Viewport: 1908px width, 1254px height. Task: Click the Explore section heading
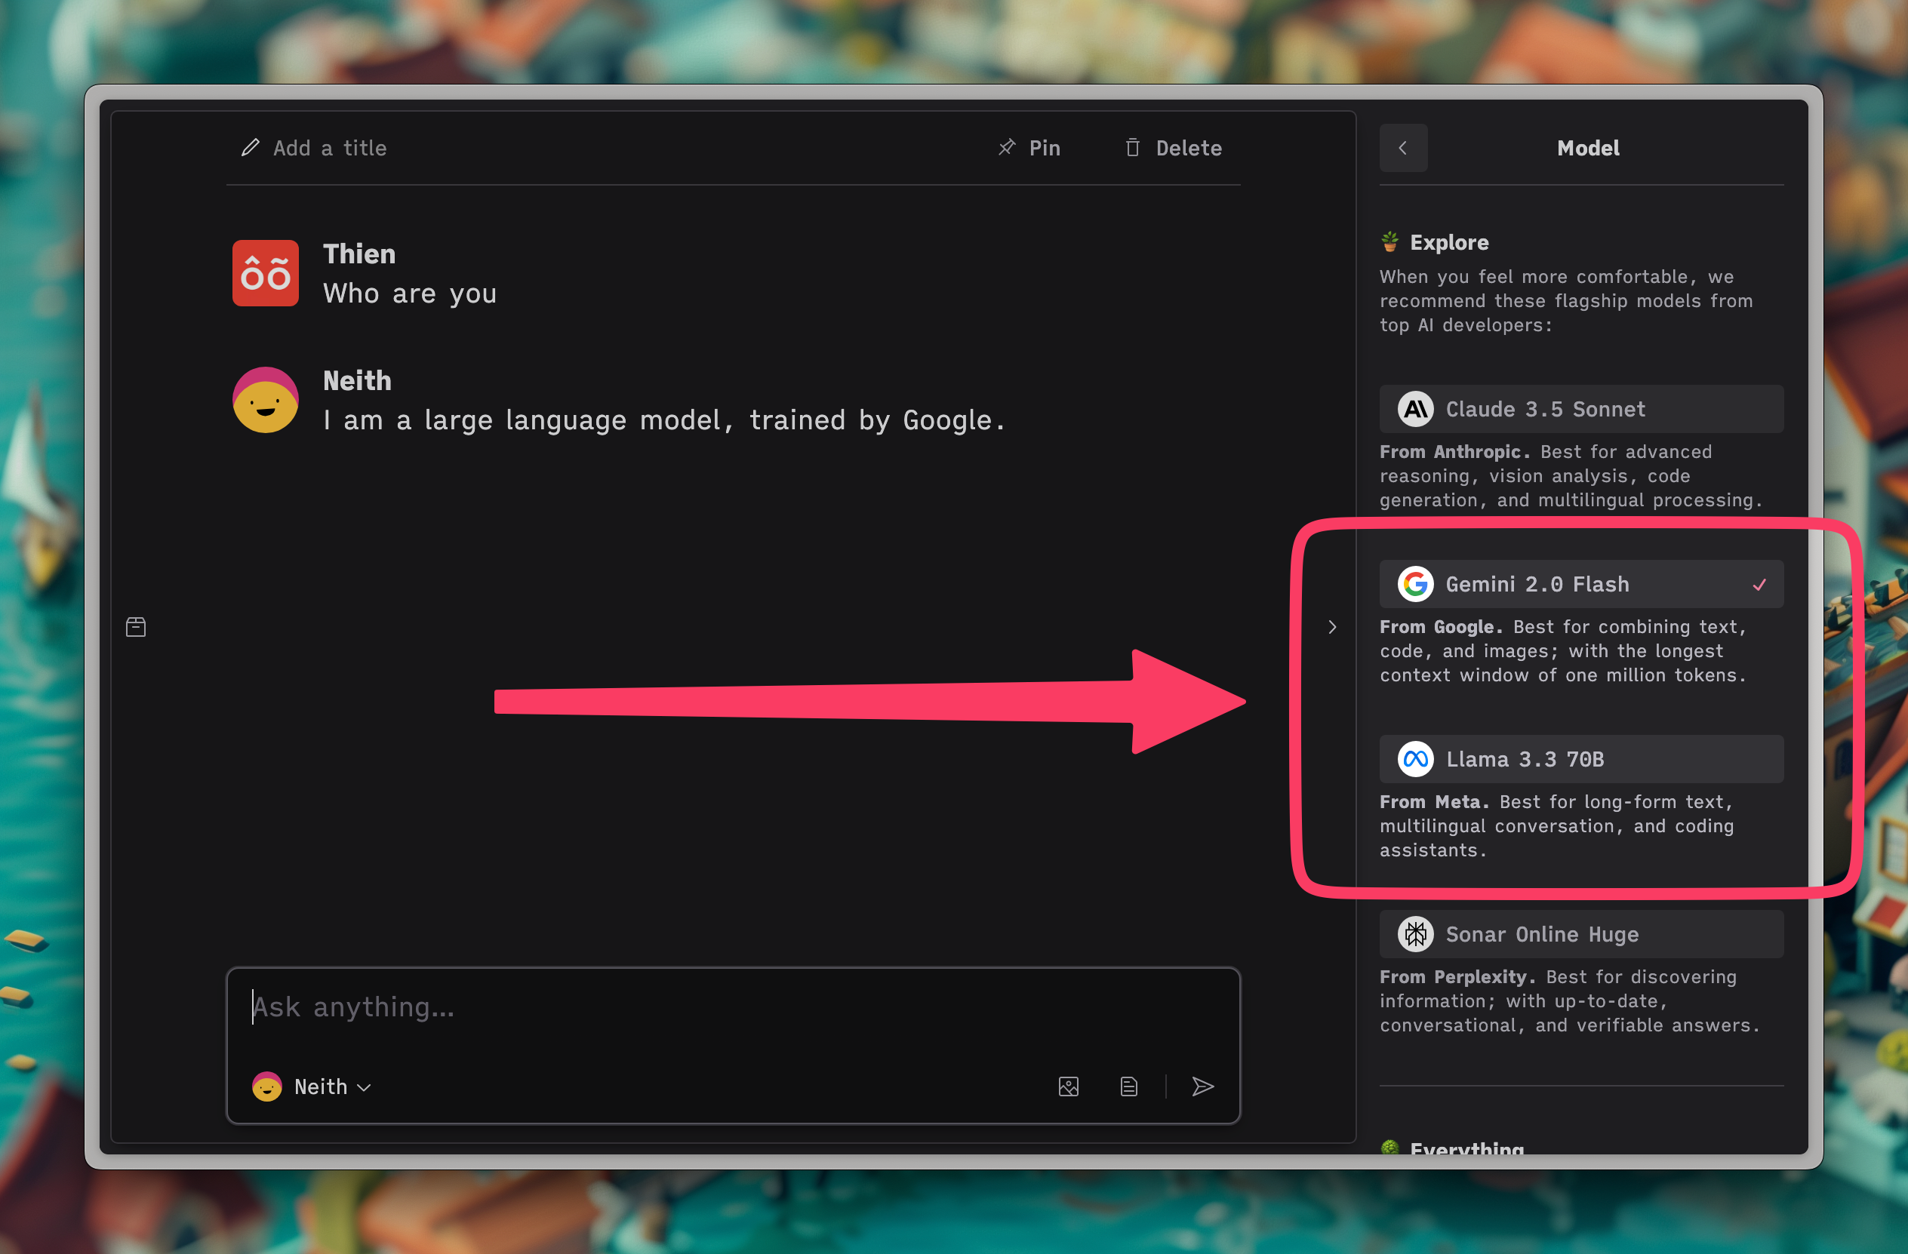click(1449, 243)
